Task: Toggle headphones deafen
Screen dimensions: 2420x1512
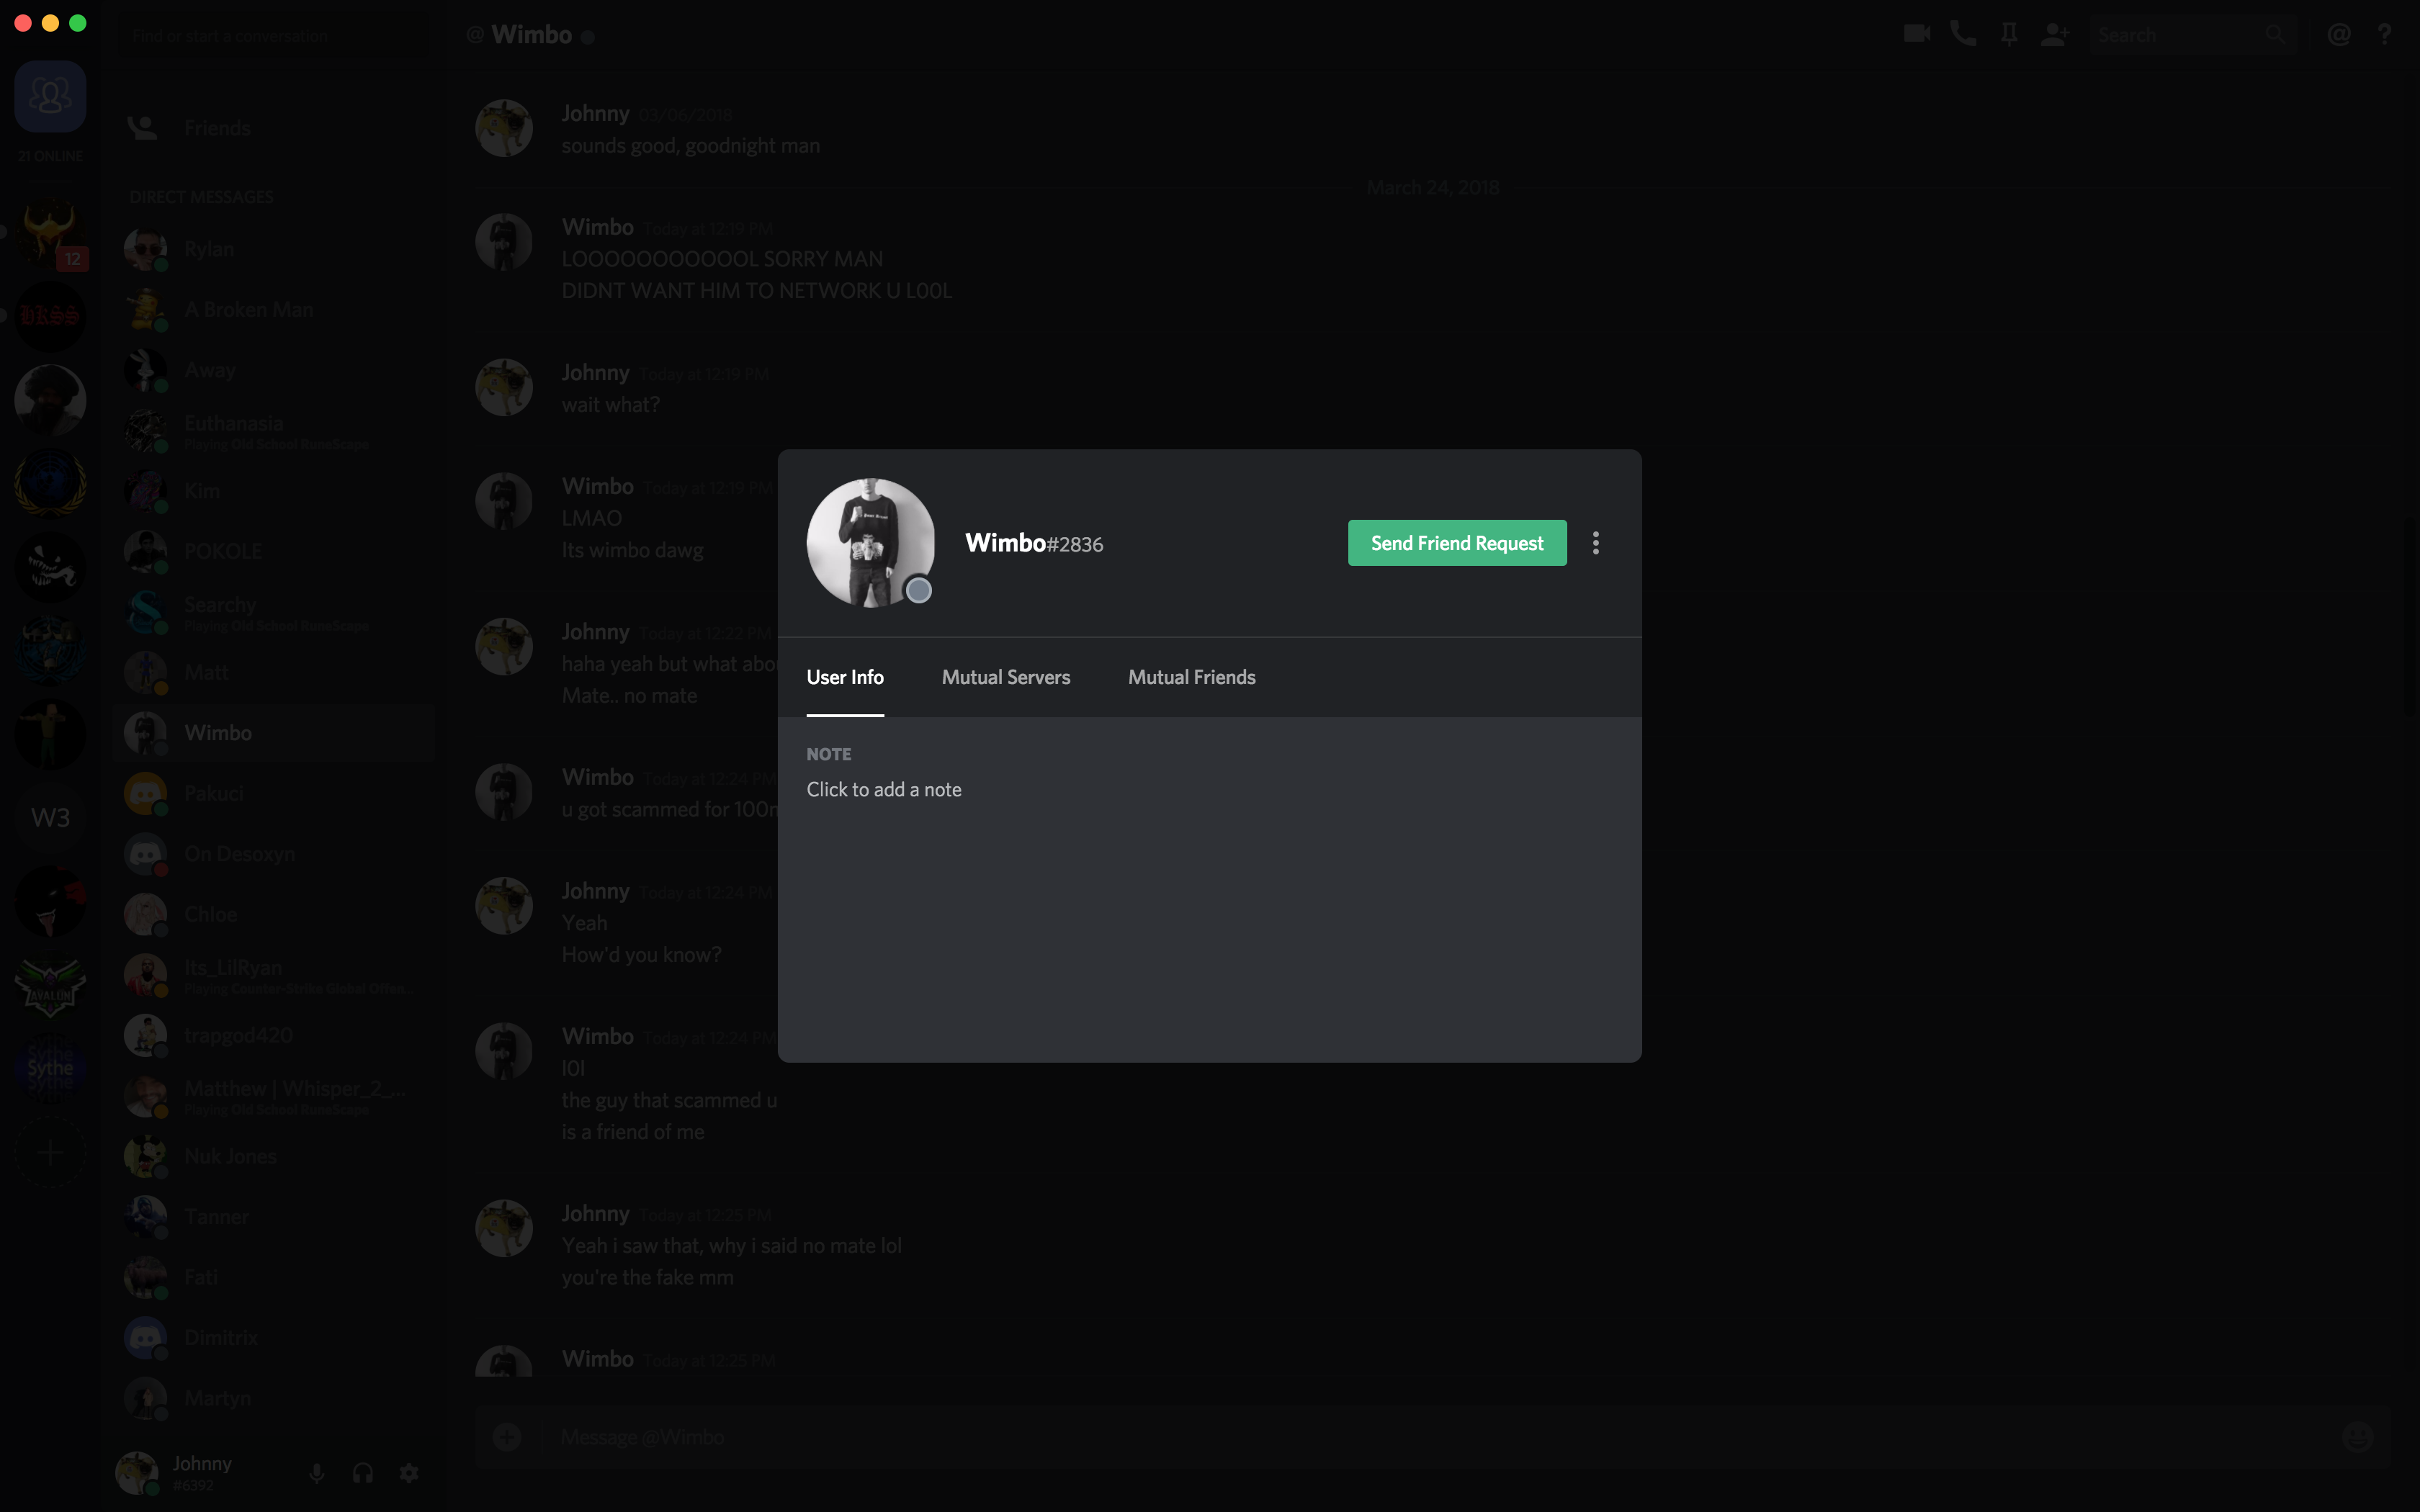Action: click(363, 1473)
